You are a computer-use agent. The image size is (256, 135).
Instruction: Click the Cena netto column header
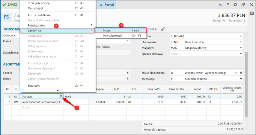click(154, 89)
